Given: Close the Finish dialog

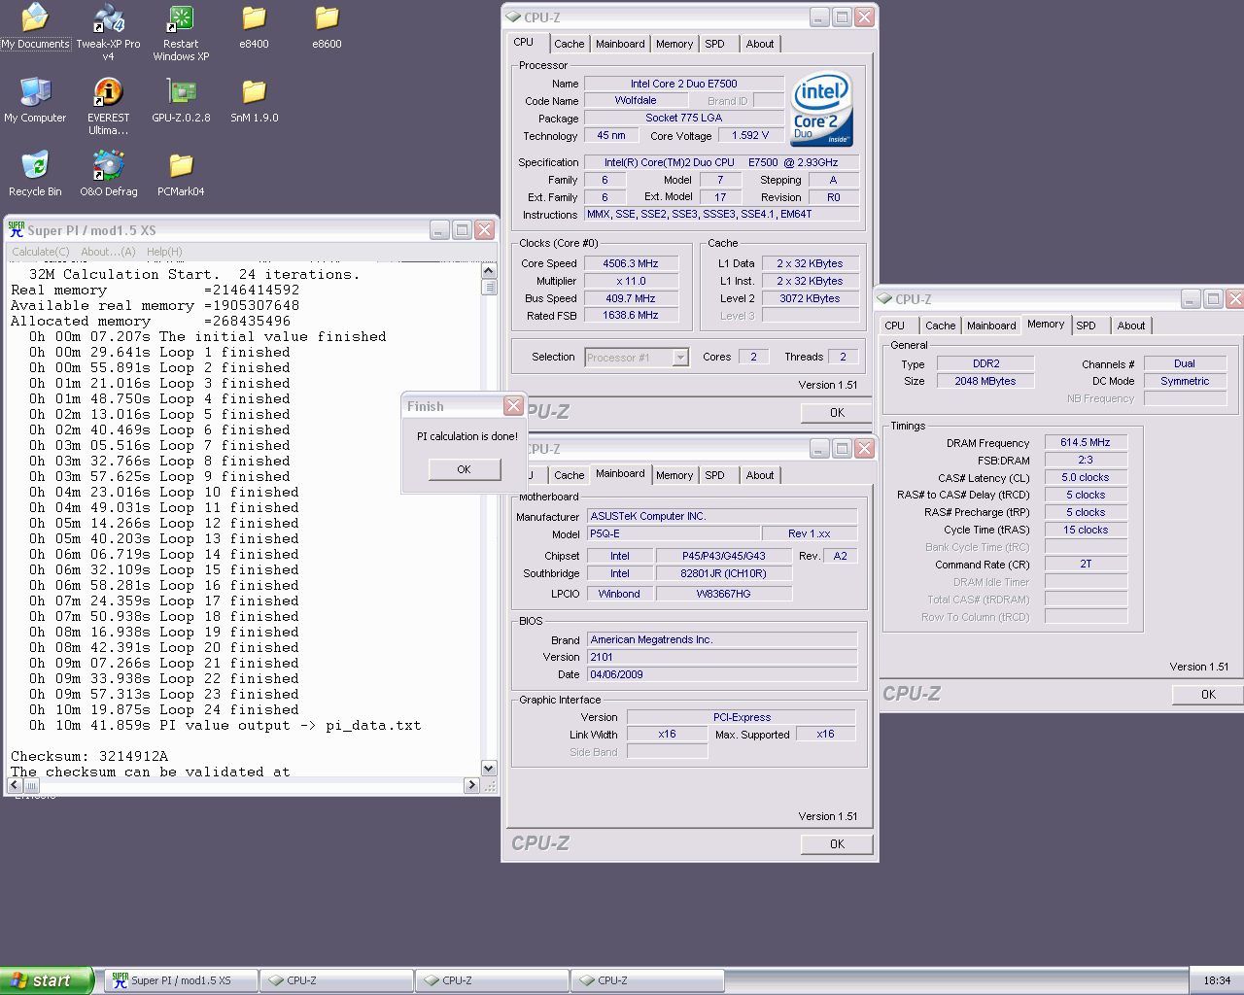Looking at the screenshot, I should [513, 405].
